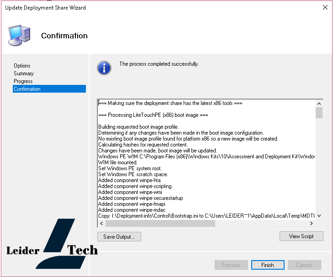
Task: Open the Progress step
Action: click(23, 81)
